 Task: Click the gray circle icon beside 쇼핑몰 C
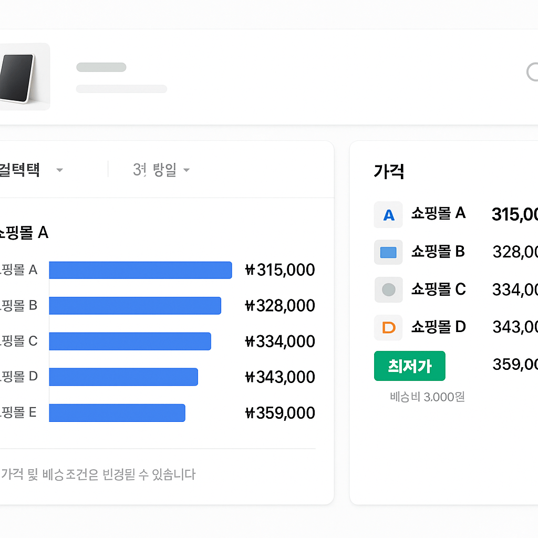[x=388, y=289]
